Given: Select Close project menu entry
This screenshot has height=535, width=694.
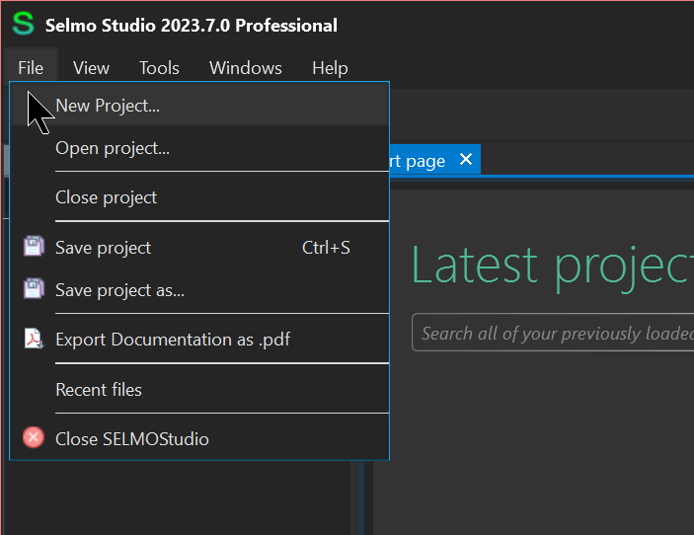Looking at the screenshot, I should pyautogui.click(x=199, y=197).
